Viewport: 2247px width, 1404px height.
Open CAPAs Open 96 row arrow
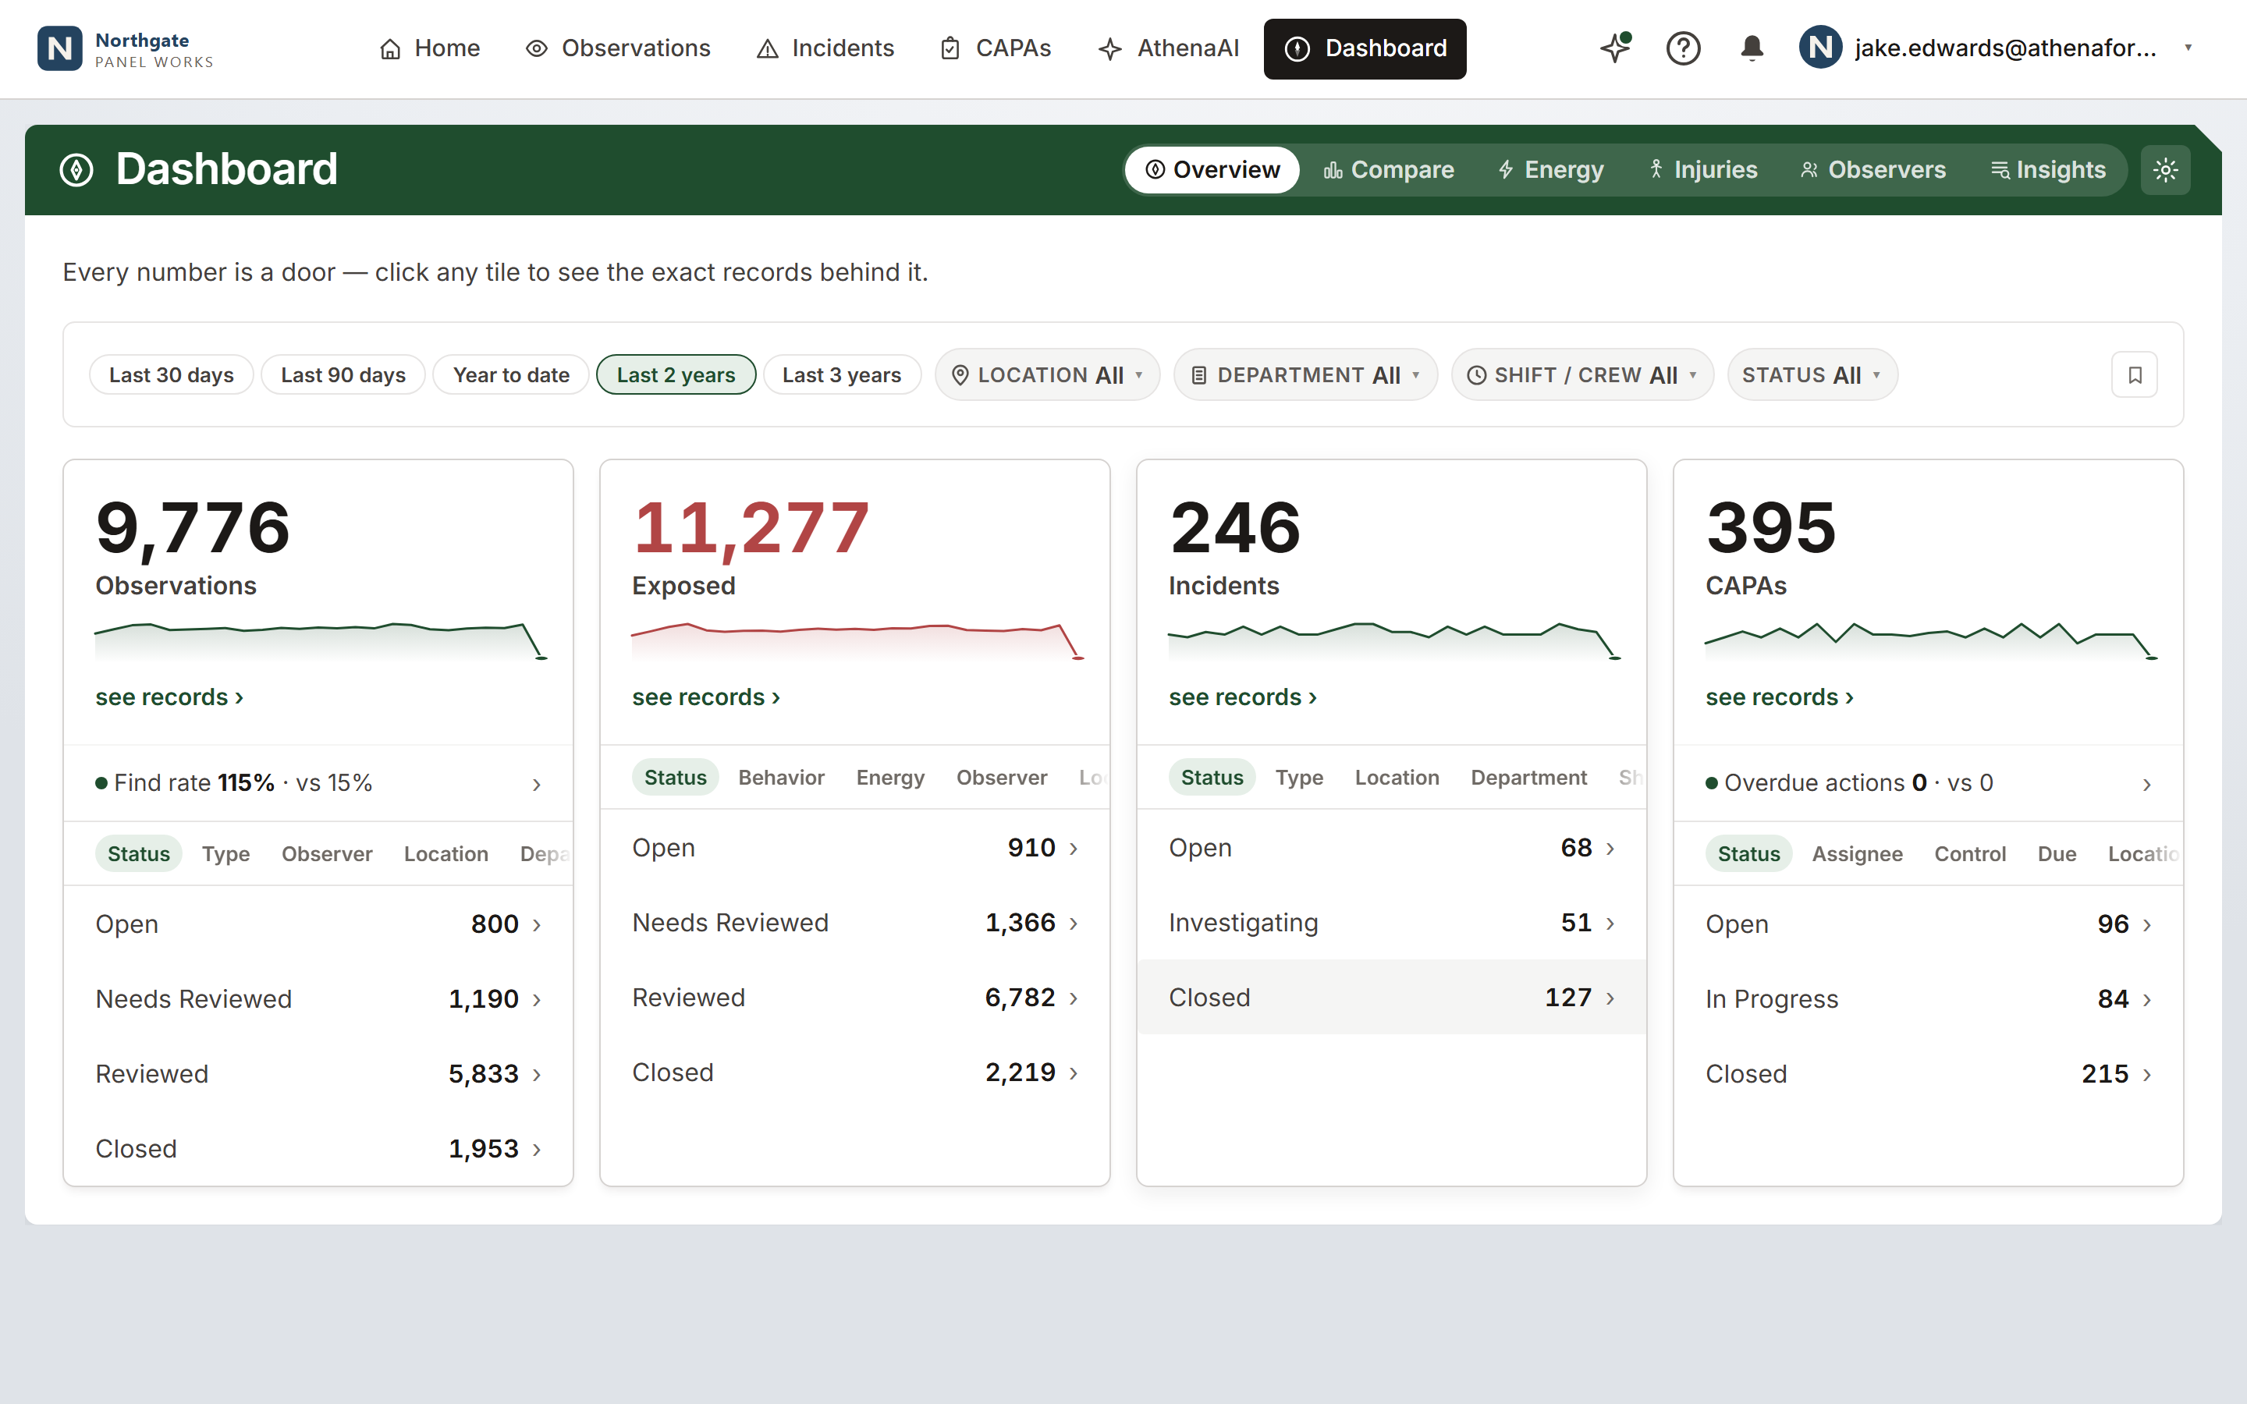click(x=2146, y=925)
